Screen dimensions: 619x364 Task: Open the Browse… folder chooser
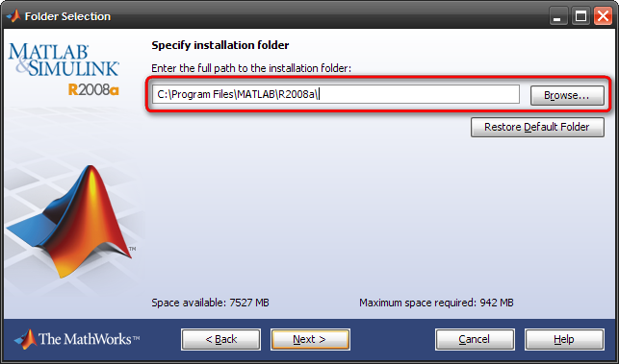[x=567, y=95]
